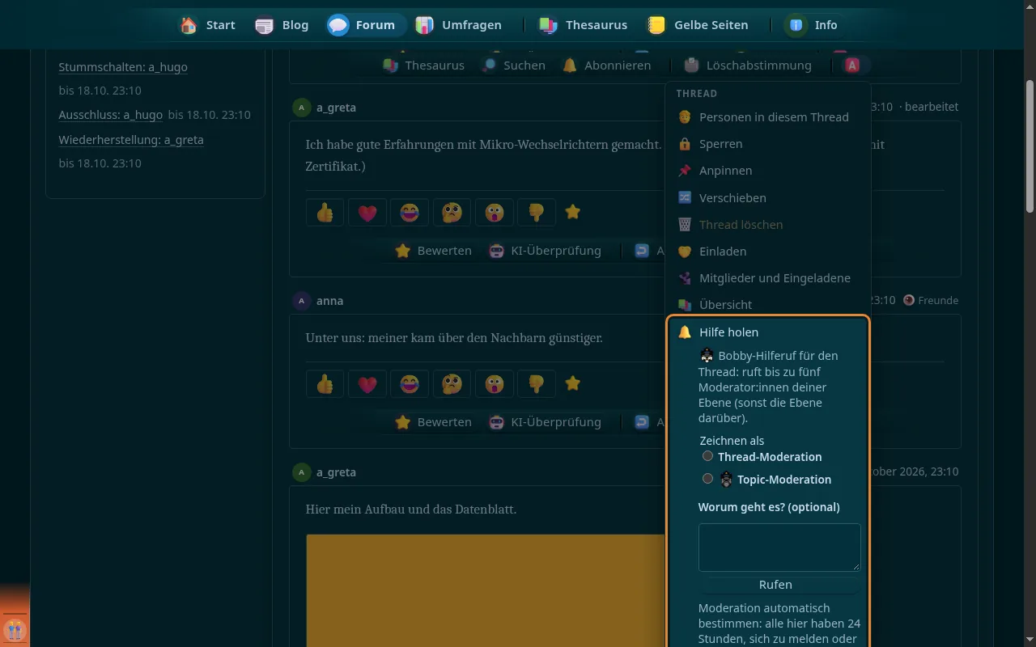Click the Worum geht es text field
Viewport: 1036px width, 647px height.
tap(779, 548)
